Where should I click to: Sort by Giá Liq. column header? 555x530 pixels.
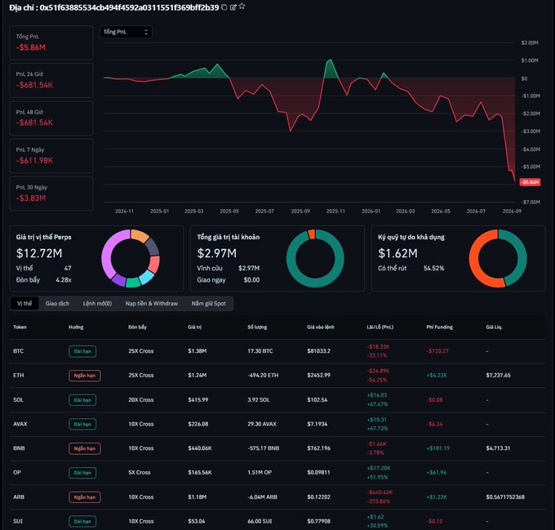pos(494,327)
